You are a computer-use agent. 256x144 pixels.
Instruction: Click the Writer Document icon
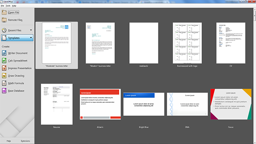pos(4,53)
